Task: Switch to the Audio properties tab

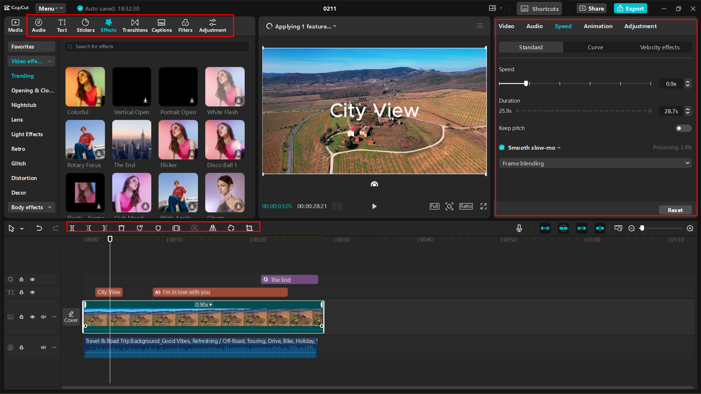Action: click(534, 26)
